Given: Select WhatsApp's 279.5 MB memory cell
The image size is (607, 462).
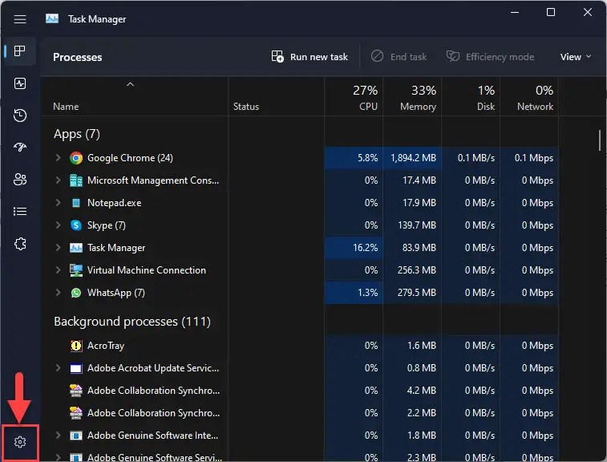Looking at the screenshot, I should (412, 293).
